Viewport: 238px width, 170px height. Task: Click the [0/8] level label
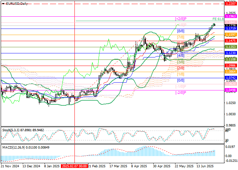click(181, 80)
